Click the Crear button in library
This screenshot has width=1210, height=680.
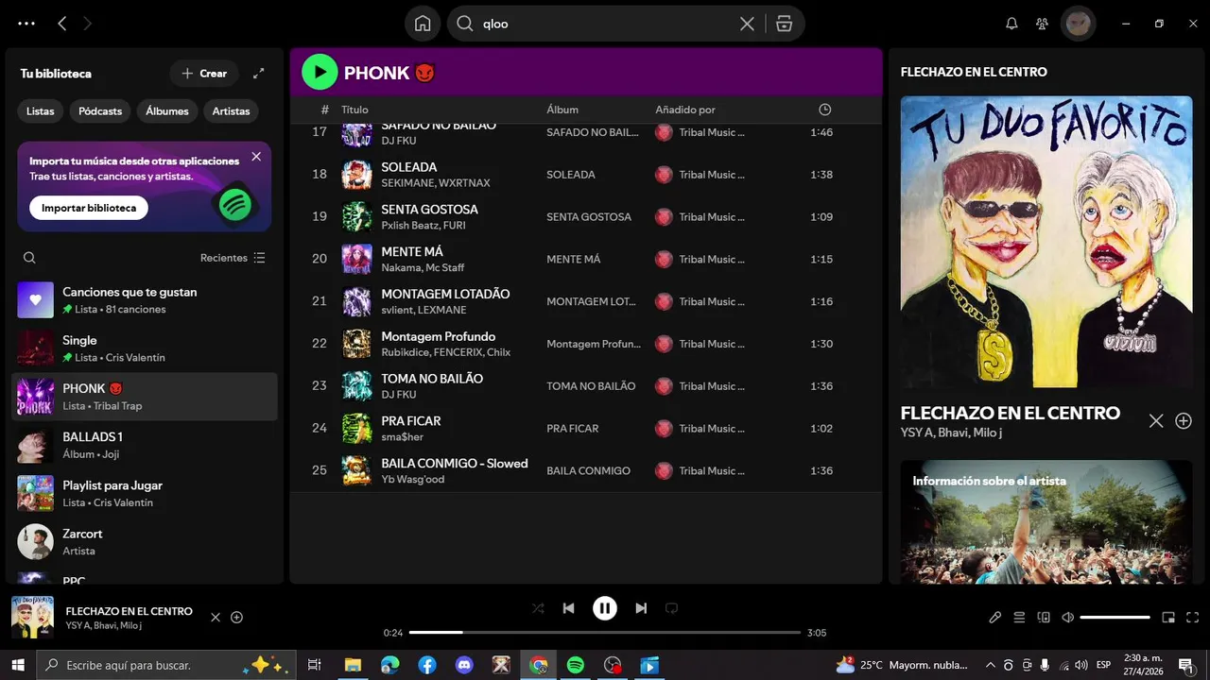click(204, 74)
